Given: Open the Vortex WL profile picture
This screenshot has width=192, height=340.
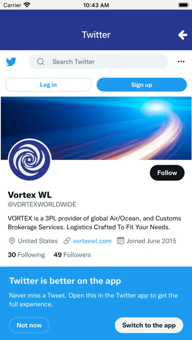Looking at the screenshot, I should [x=30, y=160].
